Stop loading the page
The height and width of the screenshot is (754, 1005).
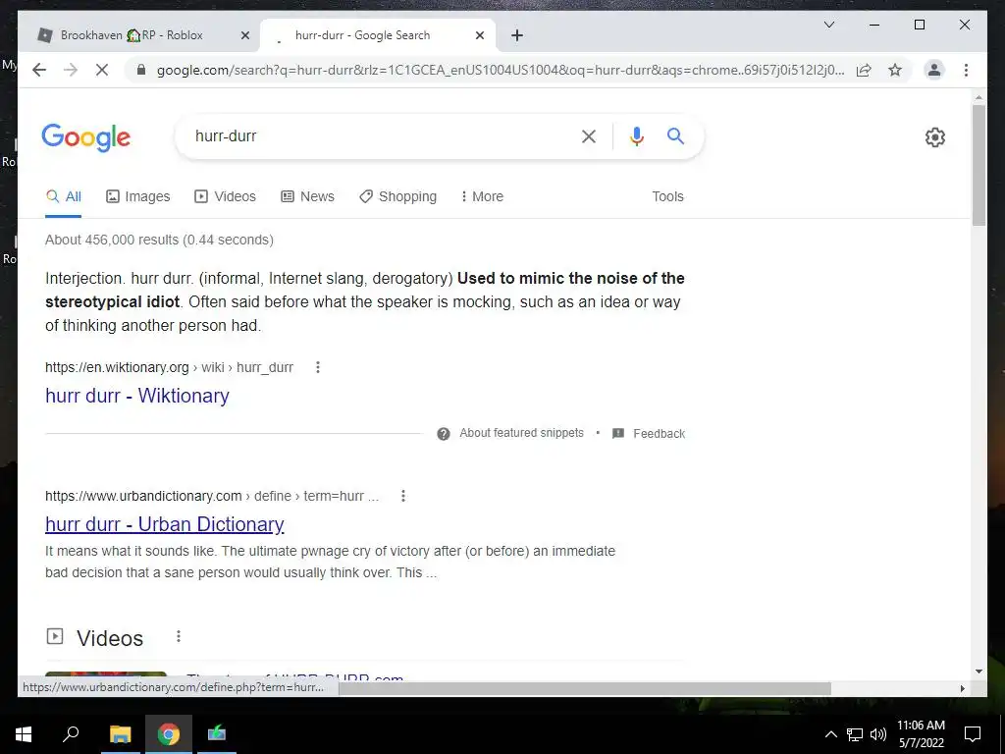tap(102, 70)
